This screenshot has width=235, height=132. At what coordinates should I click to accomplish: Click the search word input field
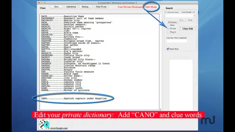(179, 16)
